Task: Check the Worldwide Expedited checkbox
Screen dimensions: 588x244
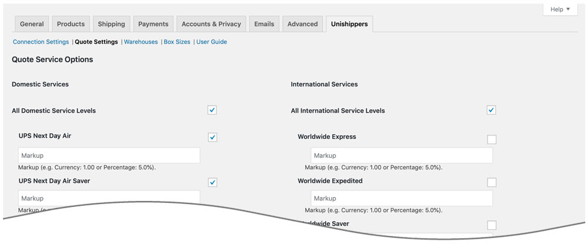Action: pos(492,182)
